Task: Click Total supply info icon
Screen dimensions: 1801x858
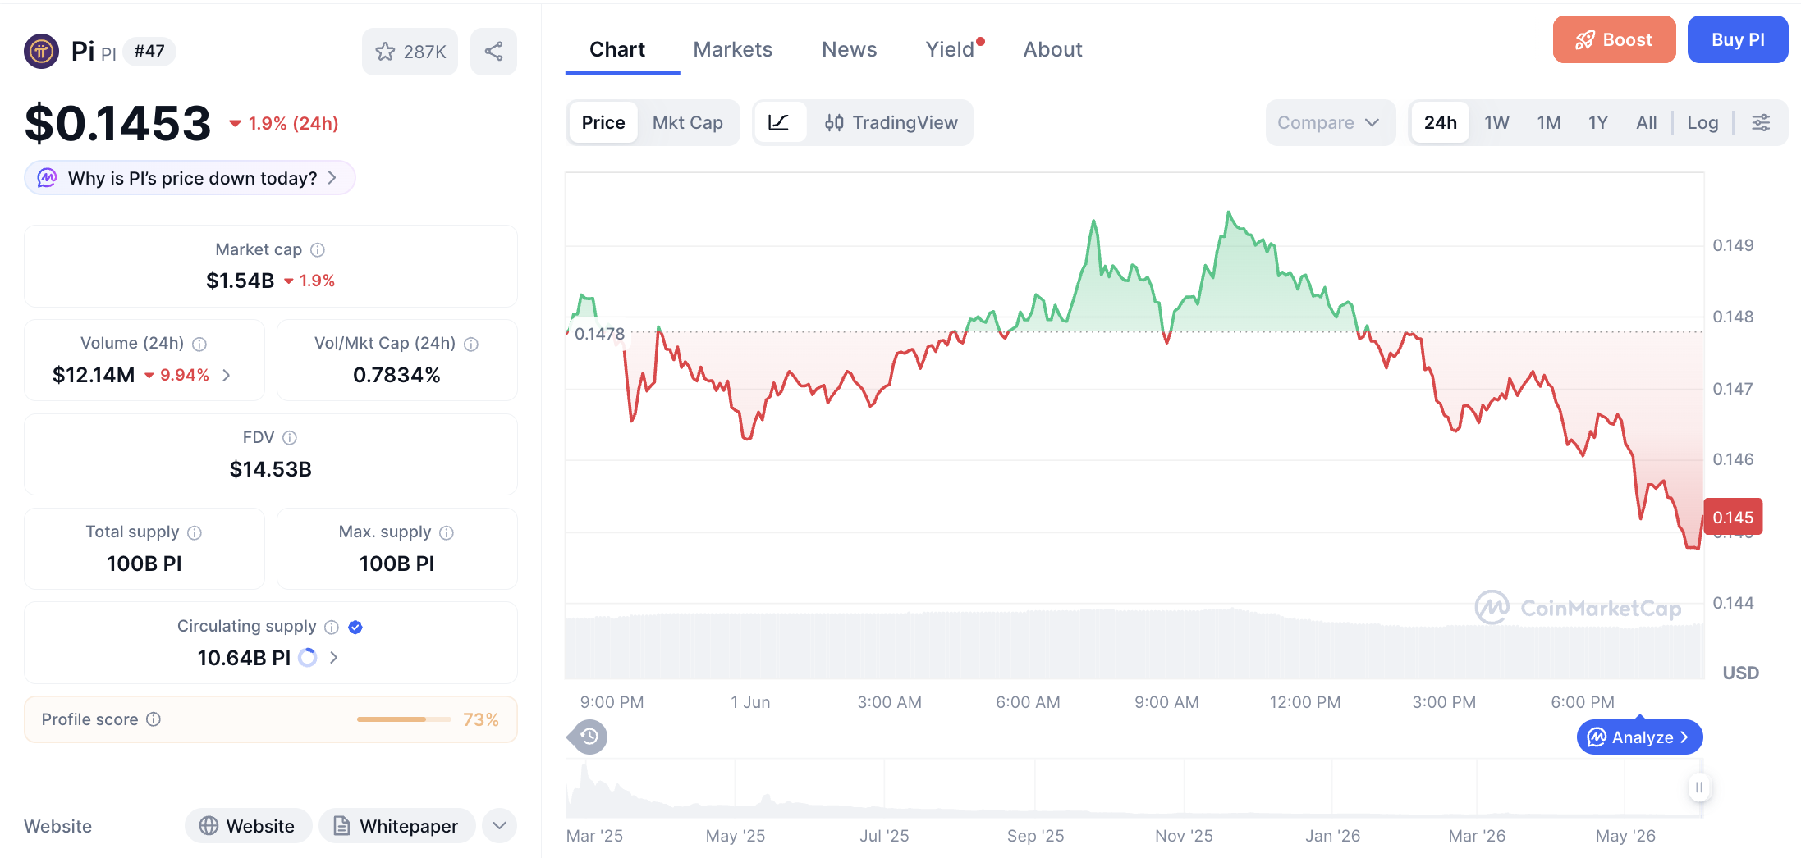Action: pyautogui.click(x=195, y=532)
